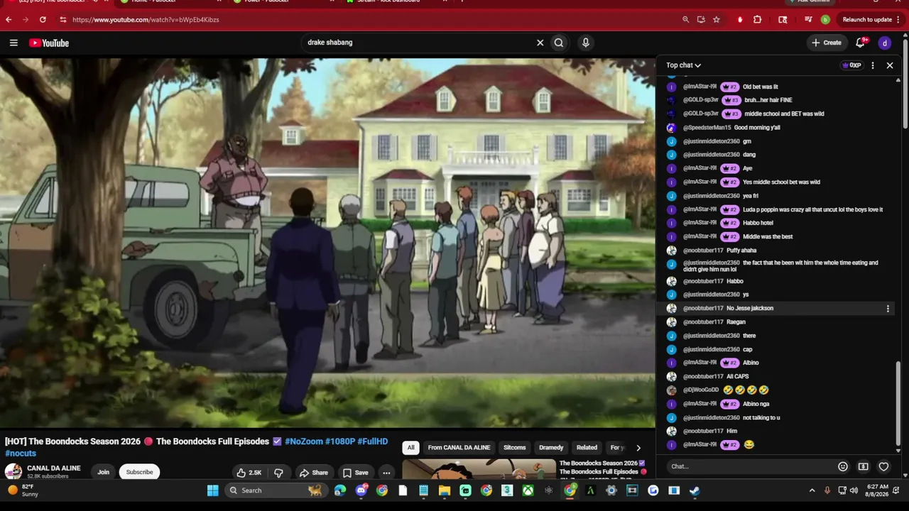Open the CANAL DA ALINE channel name link
Image resolution: width=909 pixels, height=511 pixels.
[54, 468]
